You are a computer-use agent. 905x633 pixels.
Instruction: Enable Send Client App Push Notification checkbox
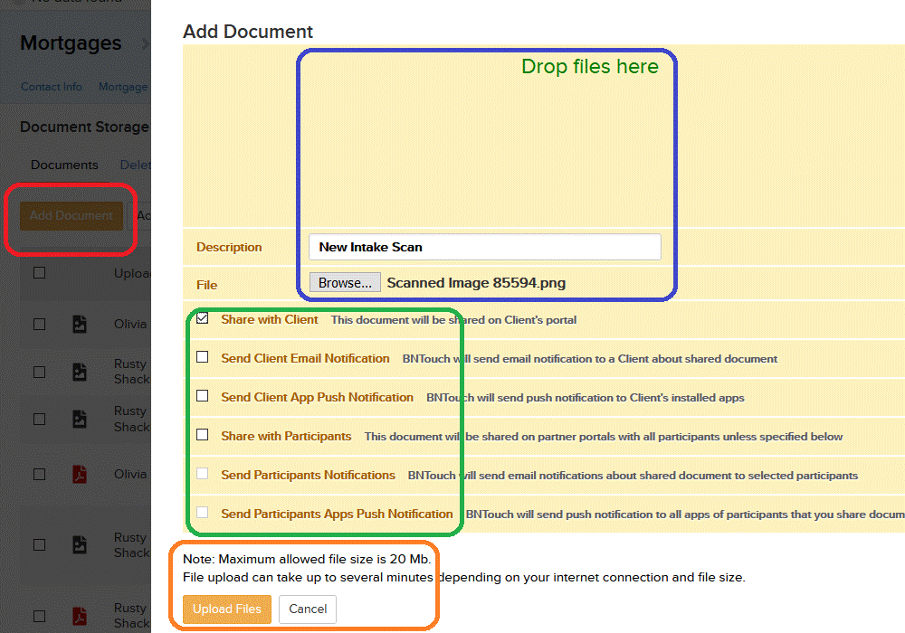pos(202,395)
